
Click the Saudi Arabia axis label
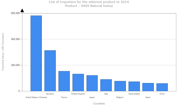coord(134,94)
